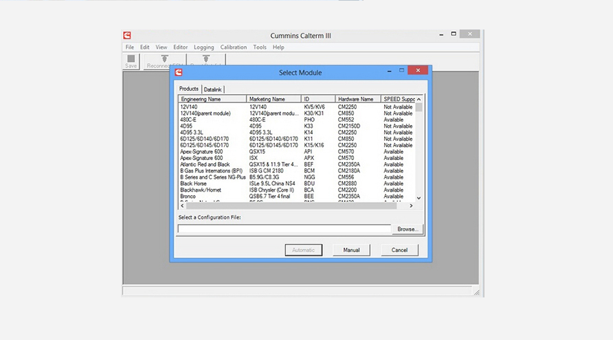This screenshot has height=340, width=613.
Task: Maximize the Select Module dialog
Action: click(x=401, y=71)
